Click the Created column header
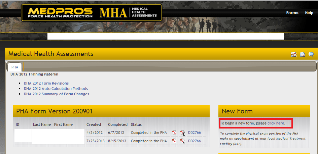The height and width of the screenshot is (154, 318). click(94, 124)
